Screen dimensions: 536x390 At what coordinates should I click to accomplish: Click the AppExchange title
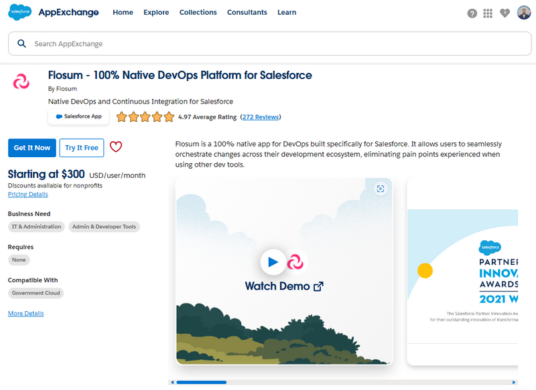(x=69, y=13)
